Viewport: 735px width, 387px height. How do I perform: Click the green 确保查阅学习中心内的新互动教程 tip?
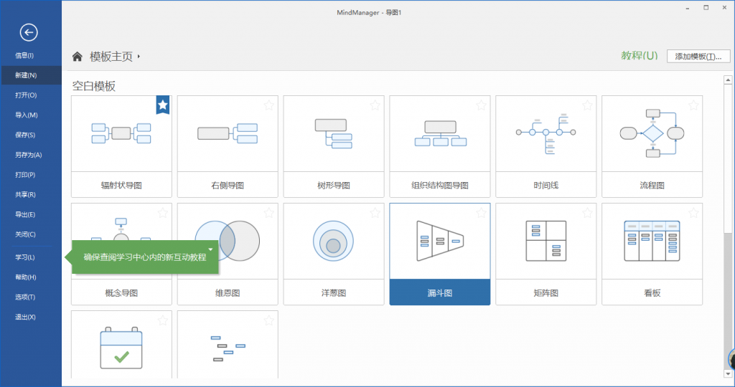[145, 257]
